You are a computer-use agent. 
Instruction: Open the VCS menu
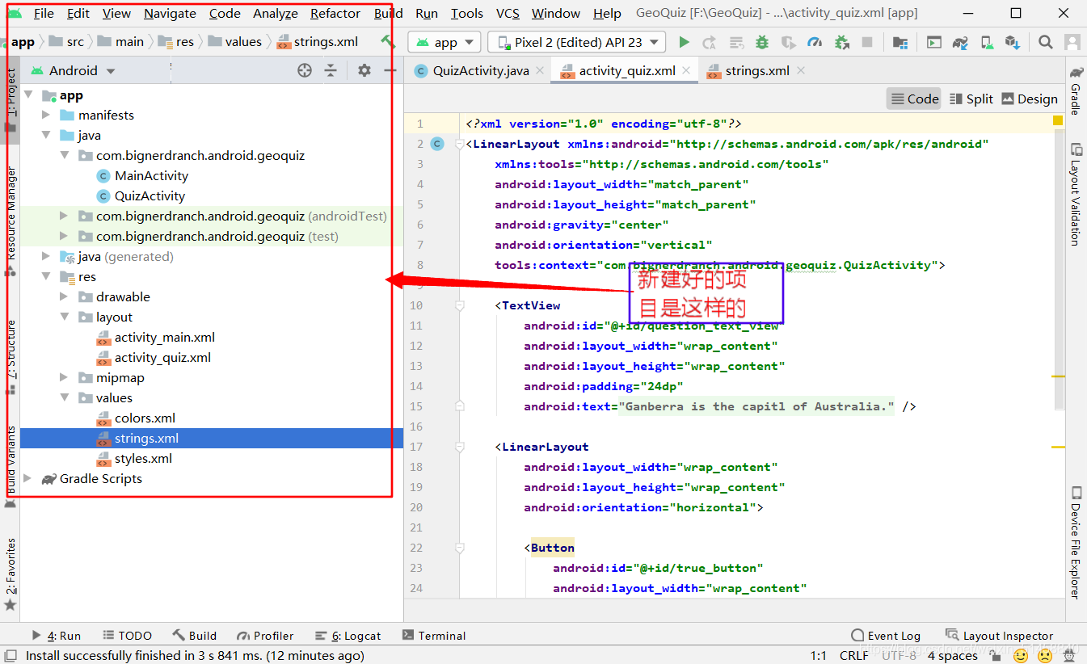[508, 14]
